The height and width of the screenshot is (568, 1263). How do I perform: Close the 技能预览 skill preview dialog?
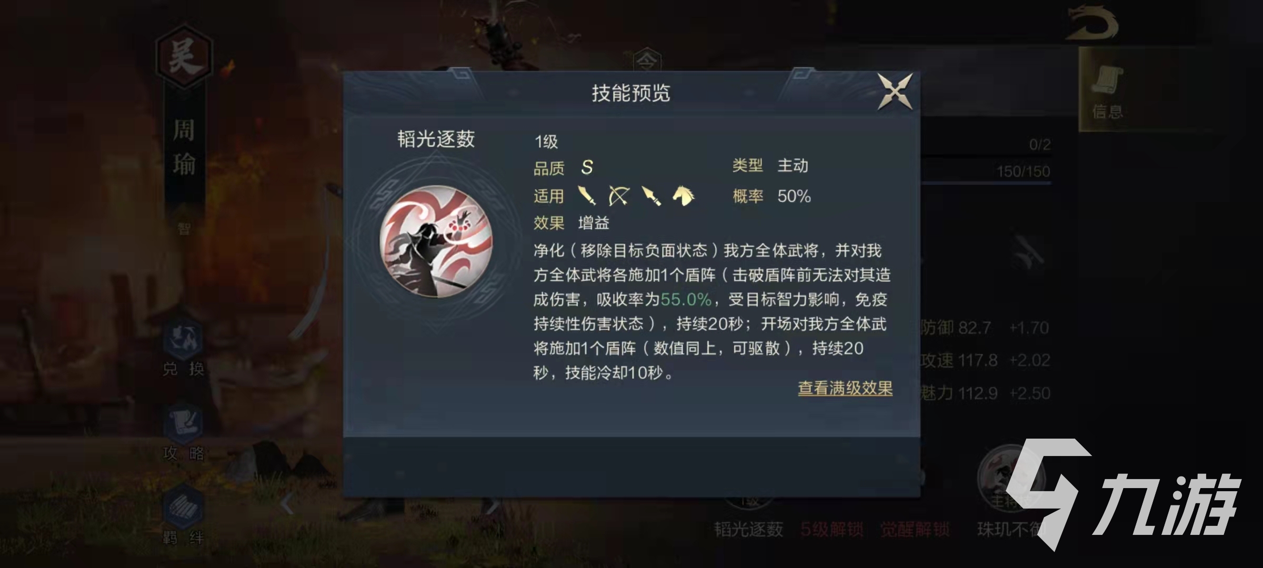click(x=895, y=92)
